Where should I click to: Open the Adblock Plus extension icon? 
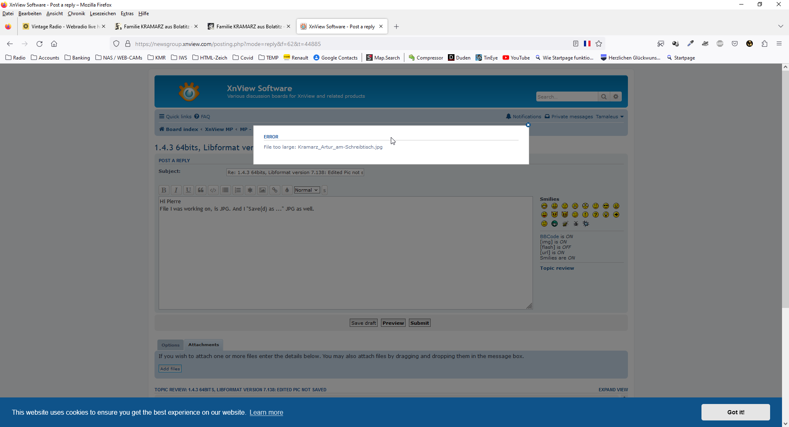tap(720, 44)
